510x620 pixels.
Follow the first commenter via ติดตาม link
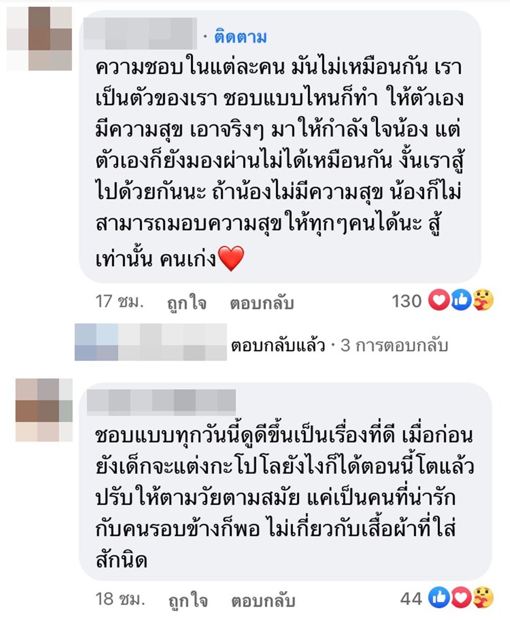click(241, 37)
